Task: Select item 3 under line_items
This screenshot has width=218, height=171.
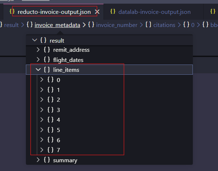Action: [x=58, y=110]
